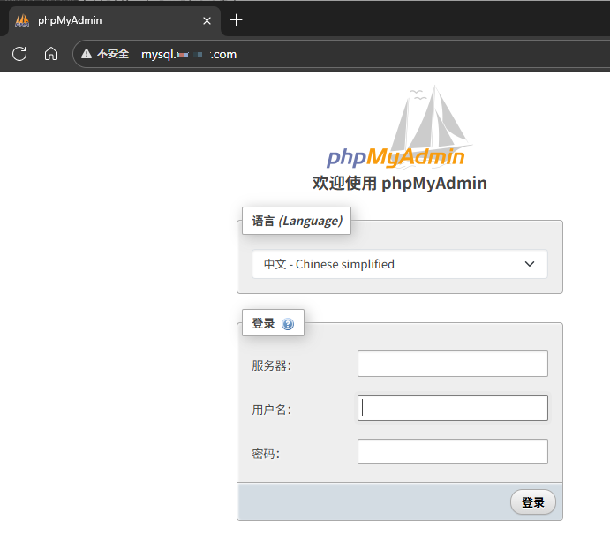Click the 密码 password input field

[452, 452]
